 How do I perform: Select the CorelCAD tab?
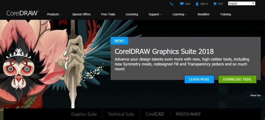(x=155, y=114)
